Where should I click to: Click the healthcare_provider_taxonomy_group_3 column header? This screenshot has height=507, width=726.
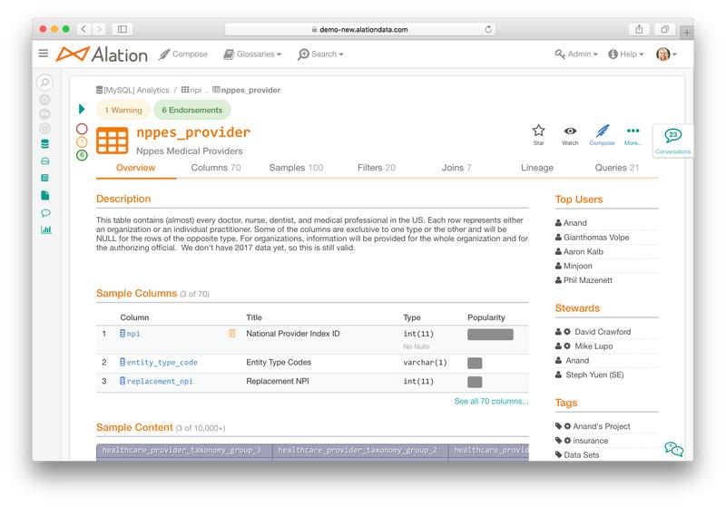point(184,450)
